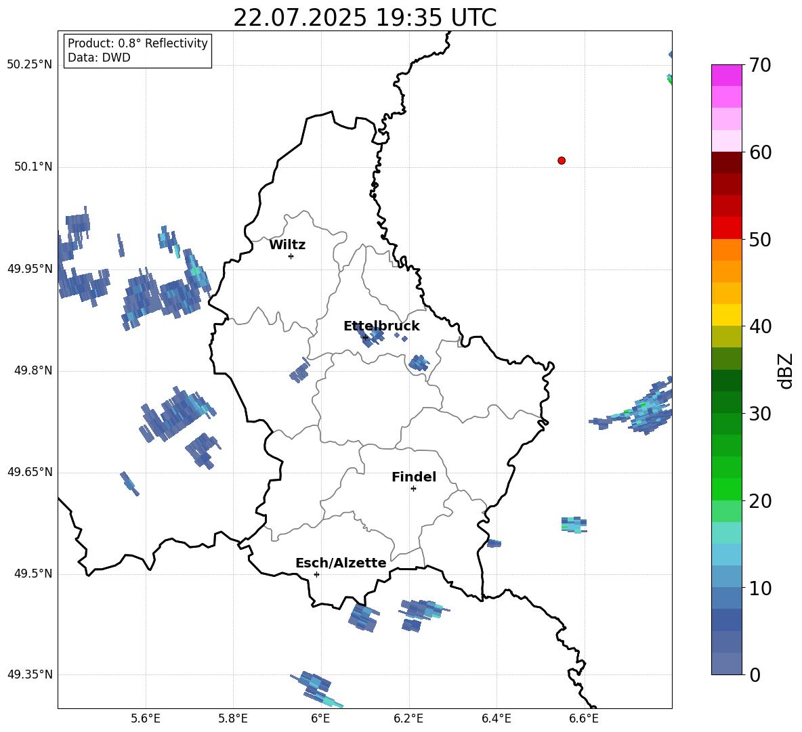Click the 50.1°N latitude label
The image size is (802, 732).
33,167
